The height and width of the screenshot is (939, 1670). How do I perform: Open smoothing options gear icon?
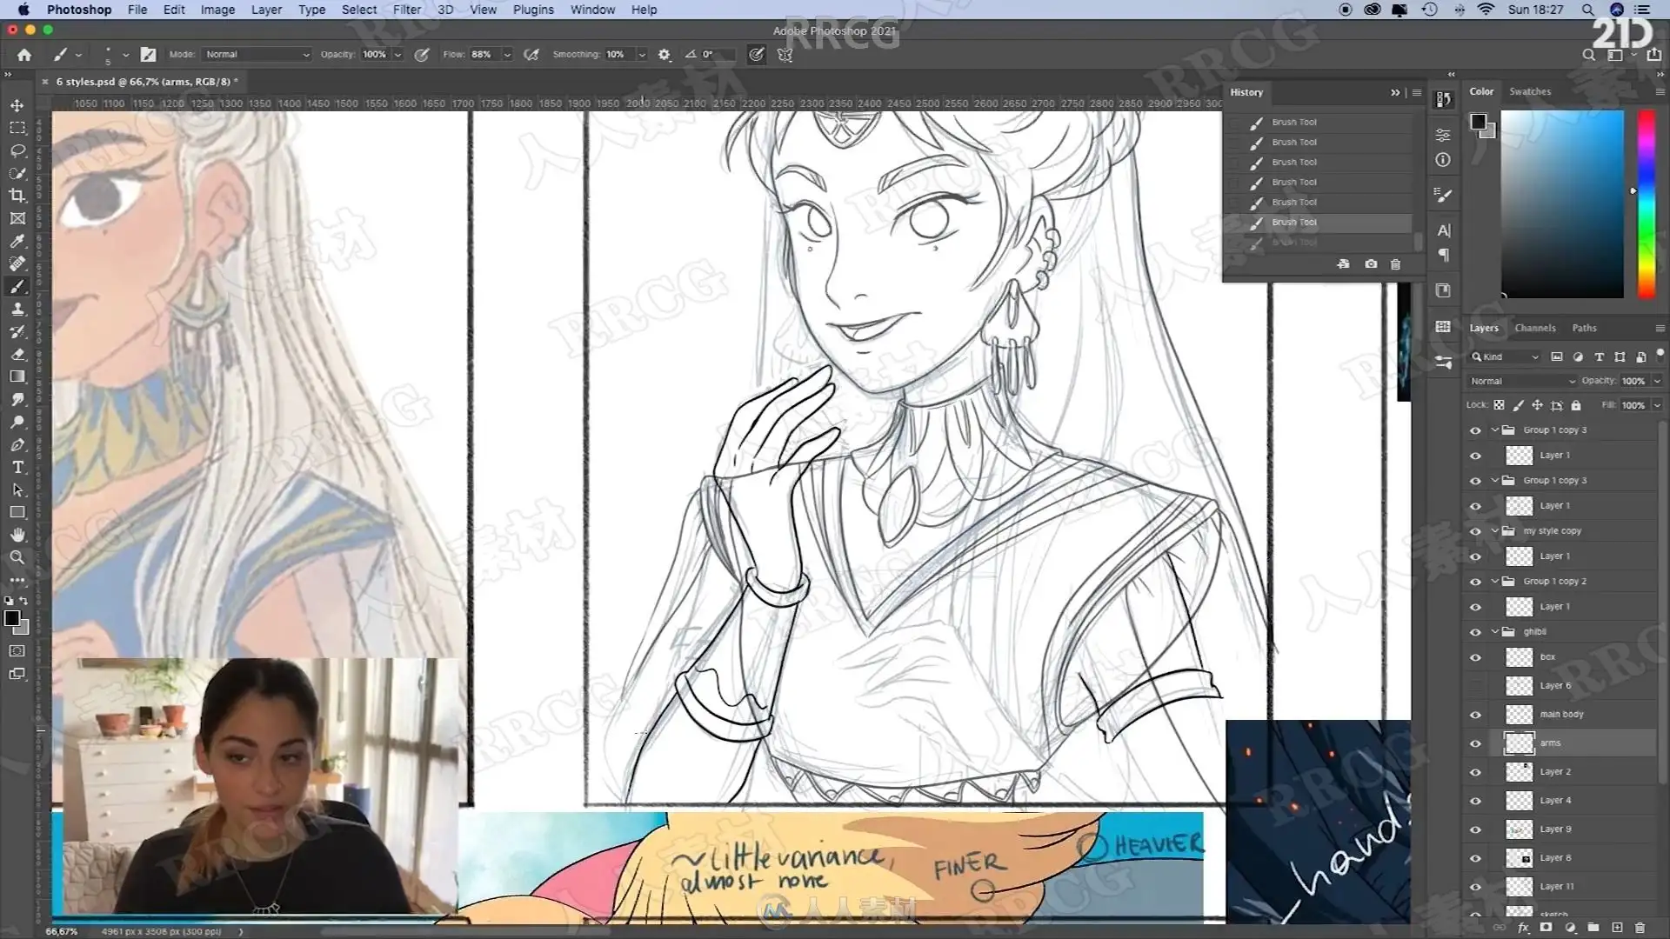[x=665, y=55]
